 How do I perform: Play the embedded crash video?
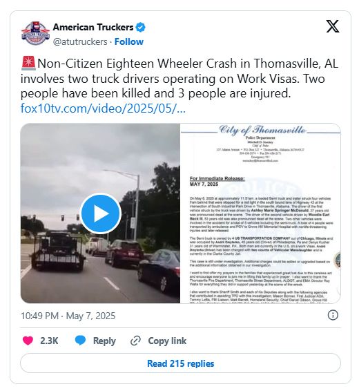coord(101,213)
